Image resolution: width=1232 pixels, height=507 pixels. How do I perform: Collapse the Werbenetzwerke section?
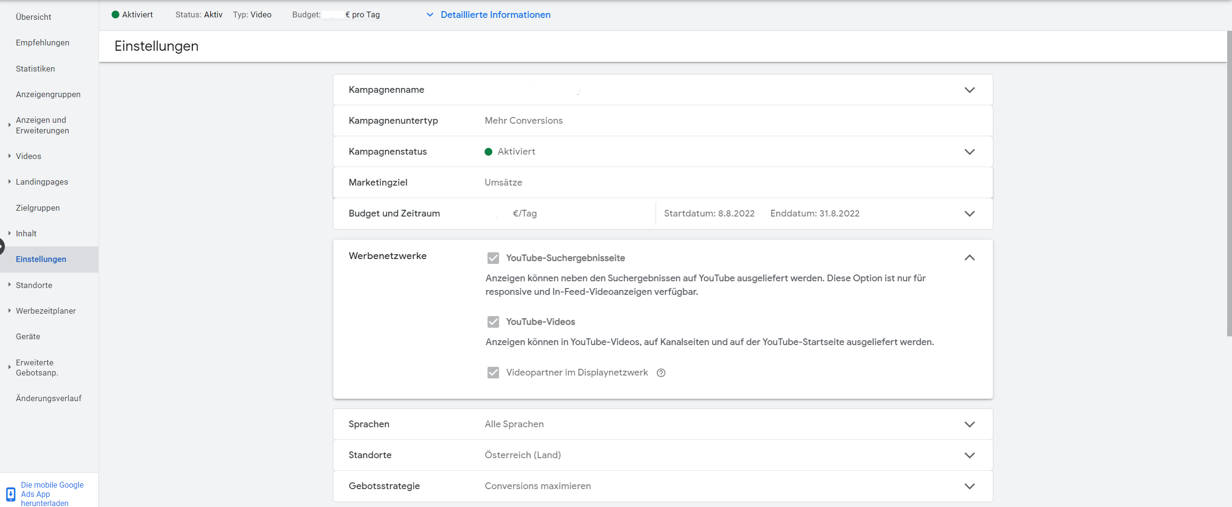pyautogui.click(x=969, y=258)
